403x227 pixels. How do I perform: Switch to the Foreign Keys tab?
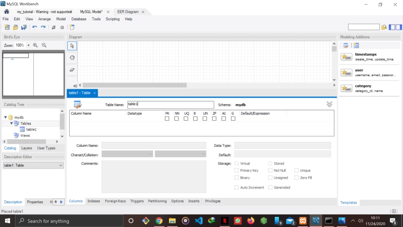(x=115, y=201)
